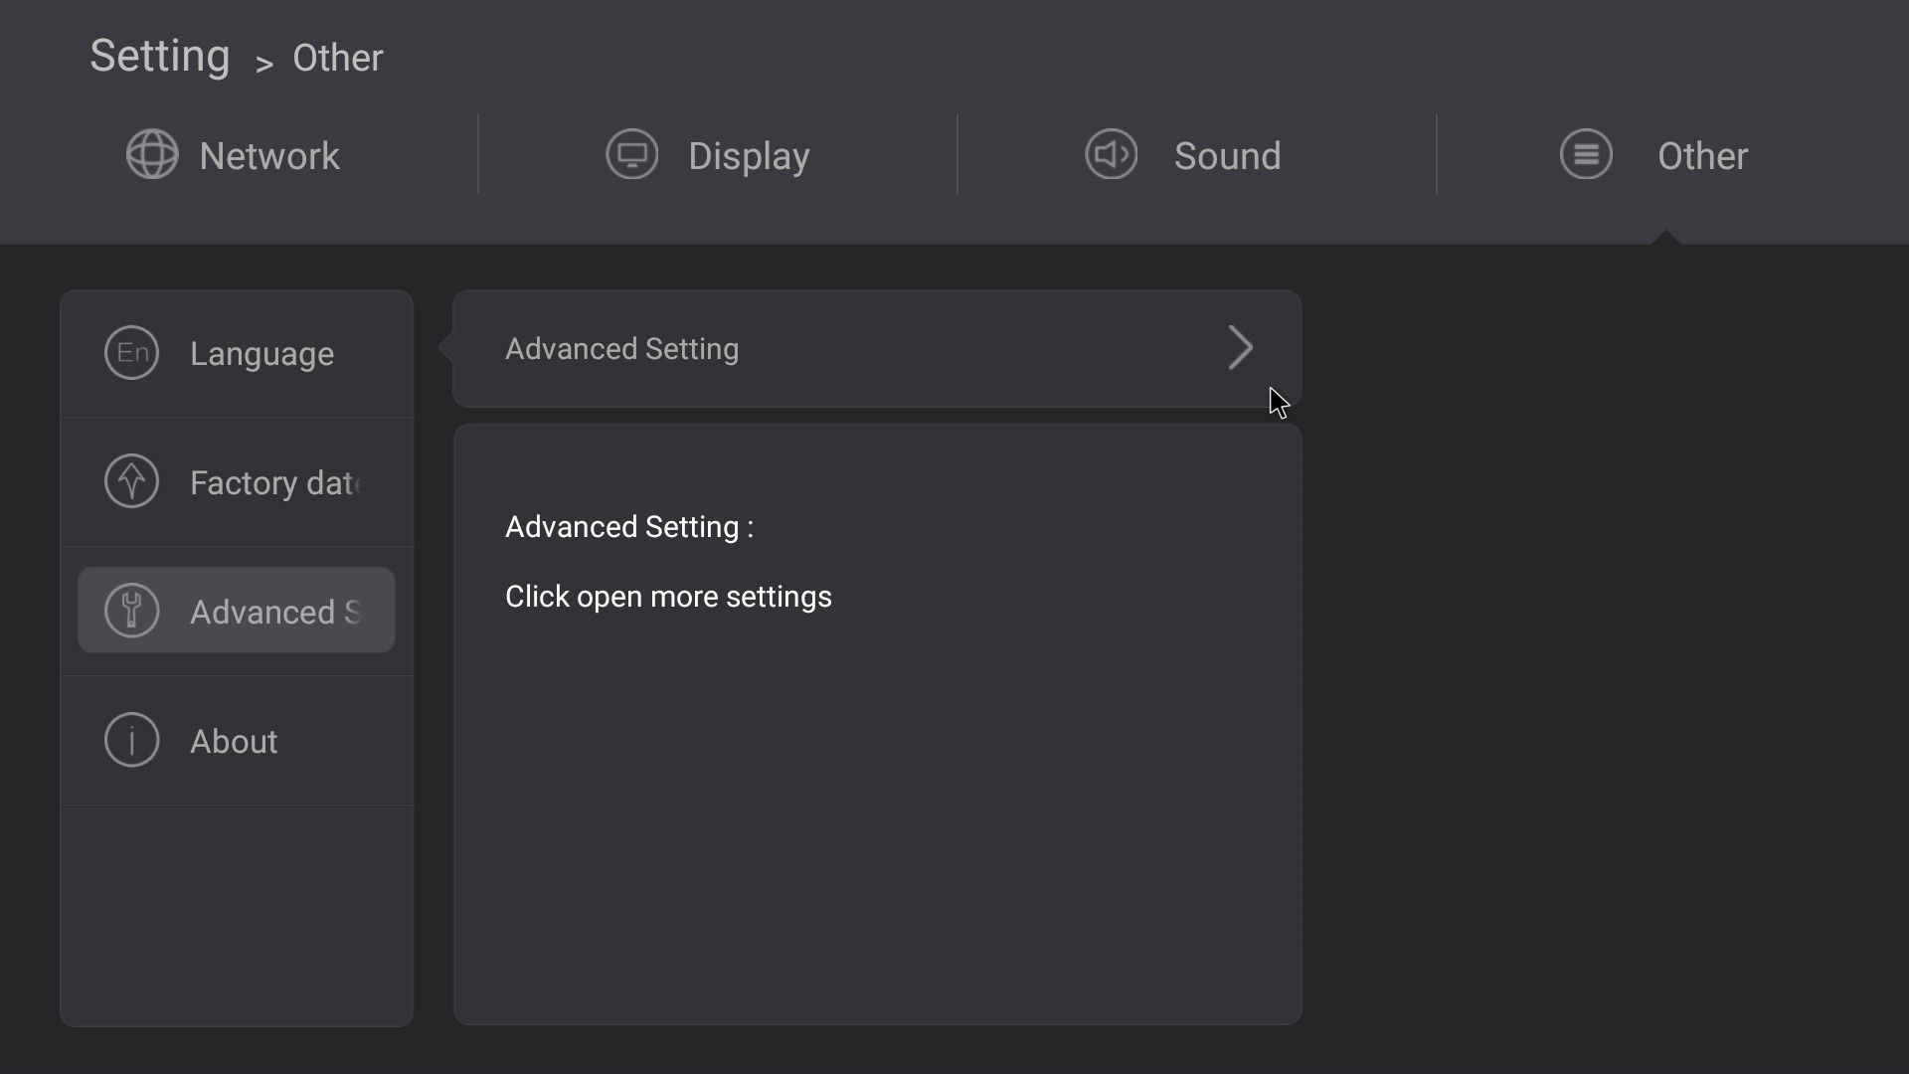The height and width of the screenshot is (1074, 1909).
Task: Choose Factory data in the sidebar
Action: [275, 483]
